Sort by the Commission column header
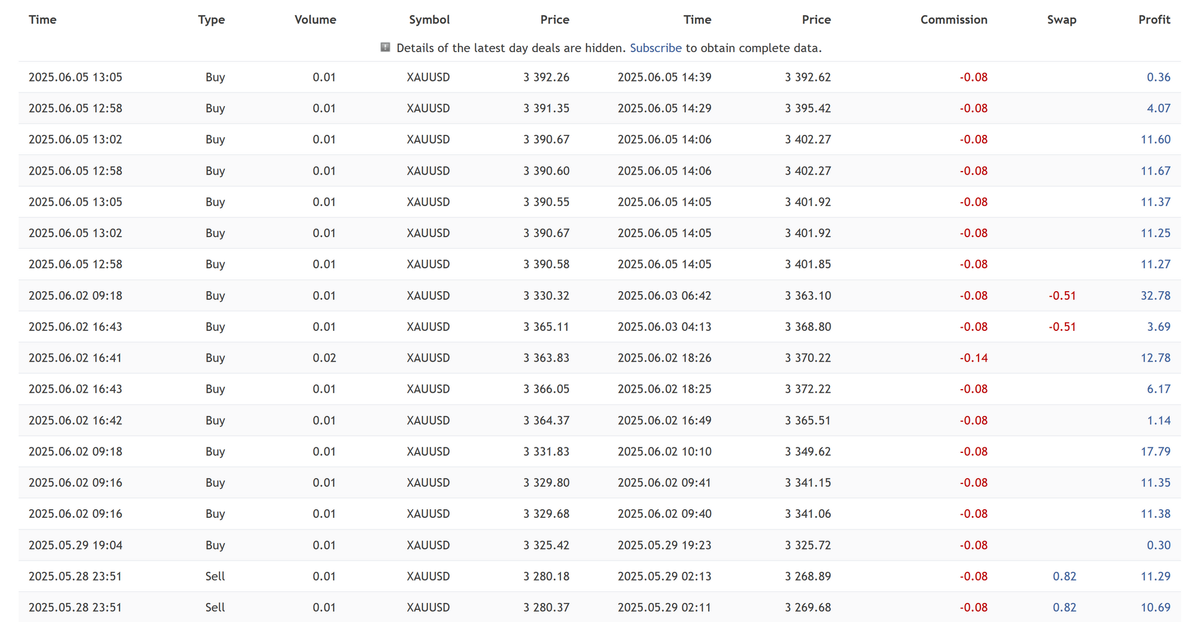 953,20
